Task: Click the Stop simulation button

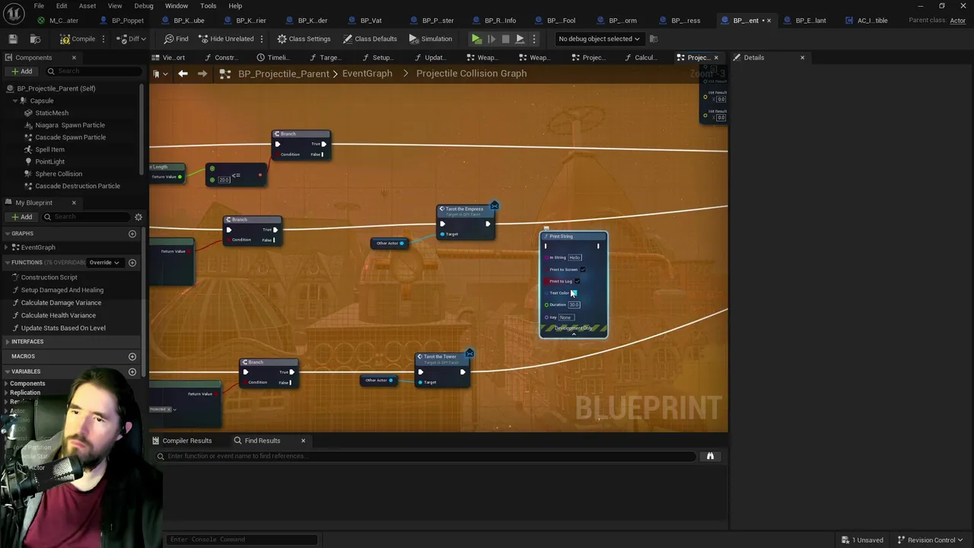Action: pos(505,39)
